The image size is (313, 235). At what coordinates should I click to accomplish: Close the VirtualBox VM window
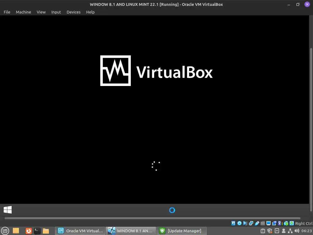tap(307, 4)
